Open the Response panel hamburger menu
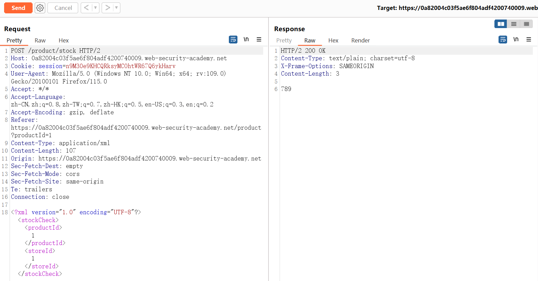Image resolution: width=538 pixels, height=281 pixels. coord(529,40)
